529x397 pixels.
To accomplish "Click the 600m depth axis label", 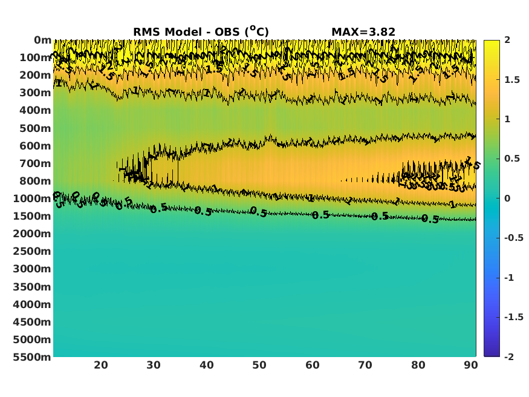I will tap(36, 146).
